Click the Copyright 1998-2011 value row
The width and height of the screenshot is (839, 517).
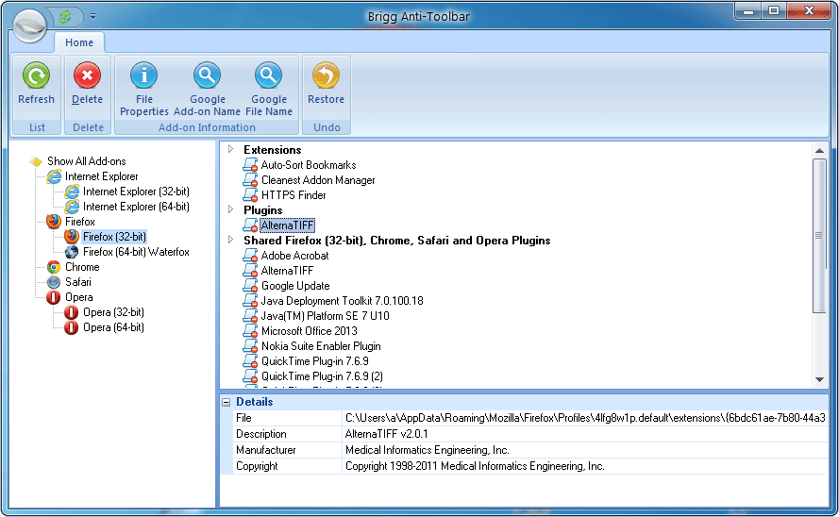[x=585, y=466]
